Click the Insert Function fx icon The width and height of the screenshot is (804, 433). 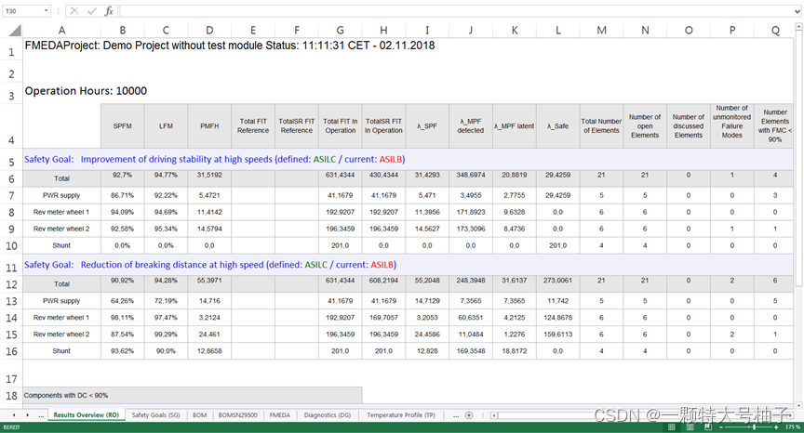tap(109, 11)
